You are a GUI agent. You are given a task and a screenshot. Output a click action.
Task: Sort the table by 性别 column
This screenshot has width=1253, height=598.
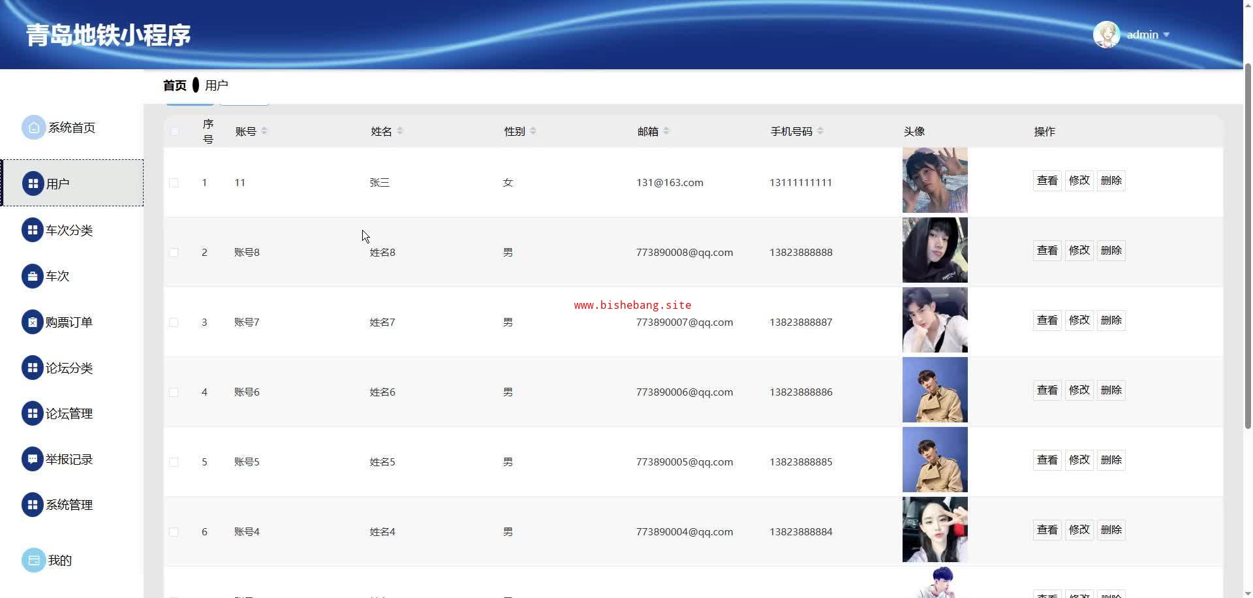[x=533, y=131]
